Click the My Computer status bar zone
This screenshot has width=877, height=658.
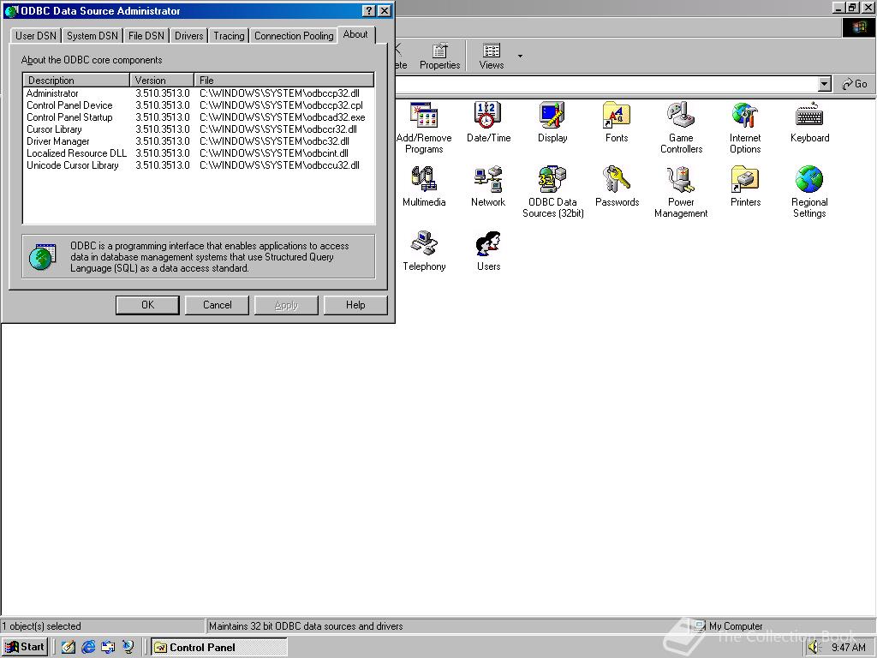coord(781,626)
